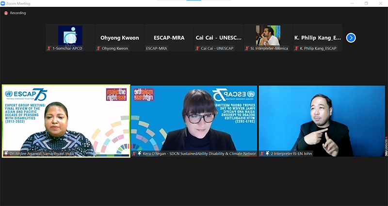
Task: Restore down the Zoom Meeting window
Action: click(x=366, y=3)
